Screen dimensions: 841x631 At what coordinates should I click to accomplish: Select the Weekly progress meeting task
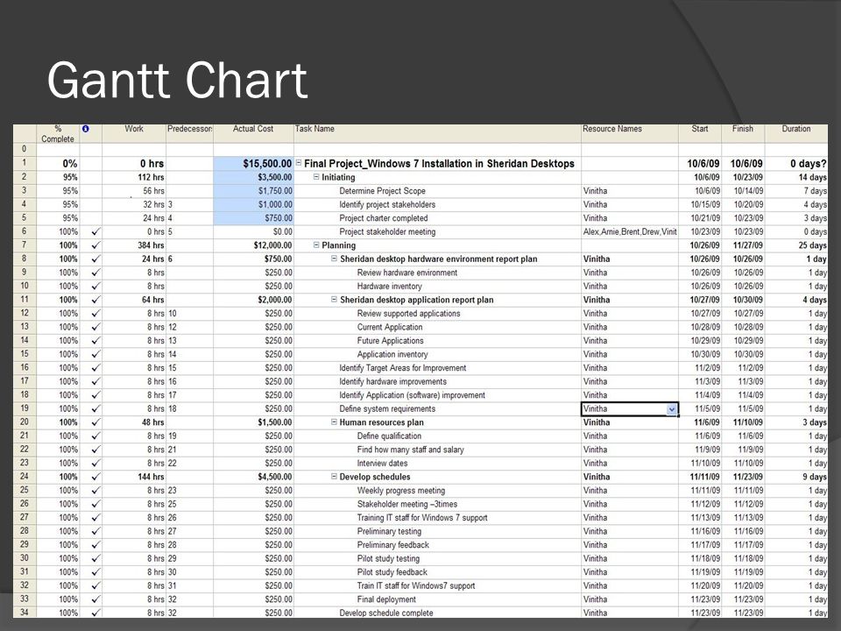[400, 491]
